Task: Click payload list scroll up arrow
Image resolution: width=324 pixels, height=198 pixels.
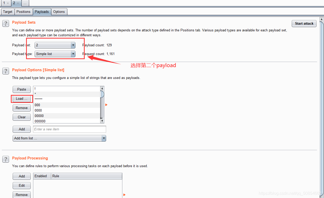Action: [x=102, y=88]
